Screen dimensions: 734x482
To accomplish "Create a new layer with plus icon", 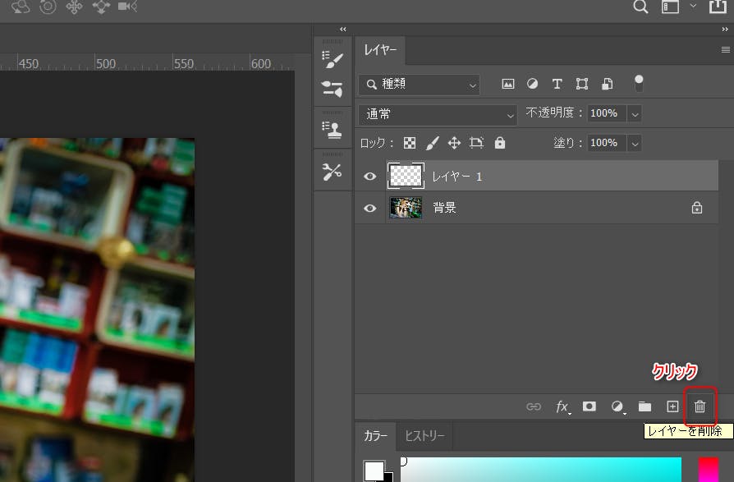I will pyautogui.click(x=672, y=406).
